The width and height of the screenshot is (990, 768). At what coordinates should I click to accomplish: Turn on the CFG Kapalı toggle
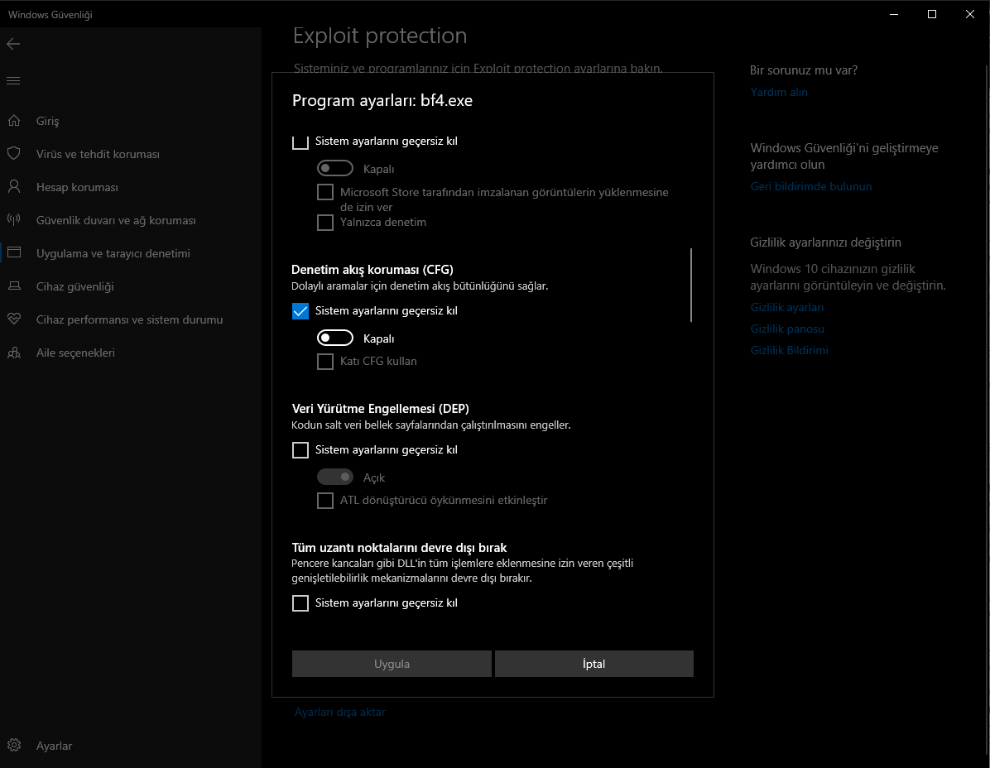click(335, 338)
